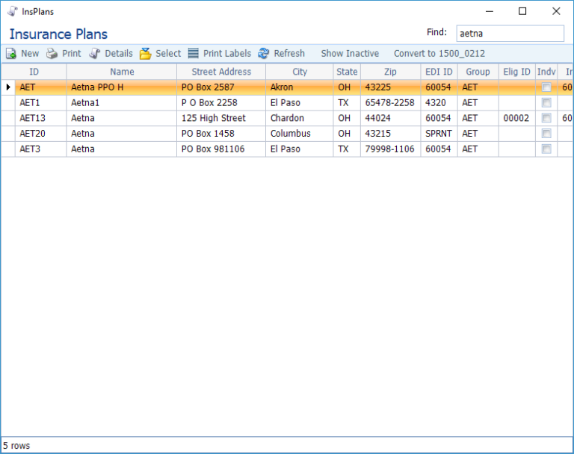Select the AET20 ID cell

point(40,134)
